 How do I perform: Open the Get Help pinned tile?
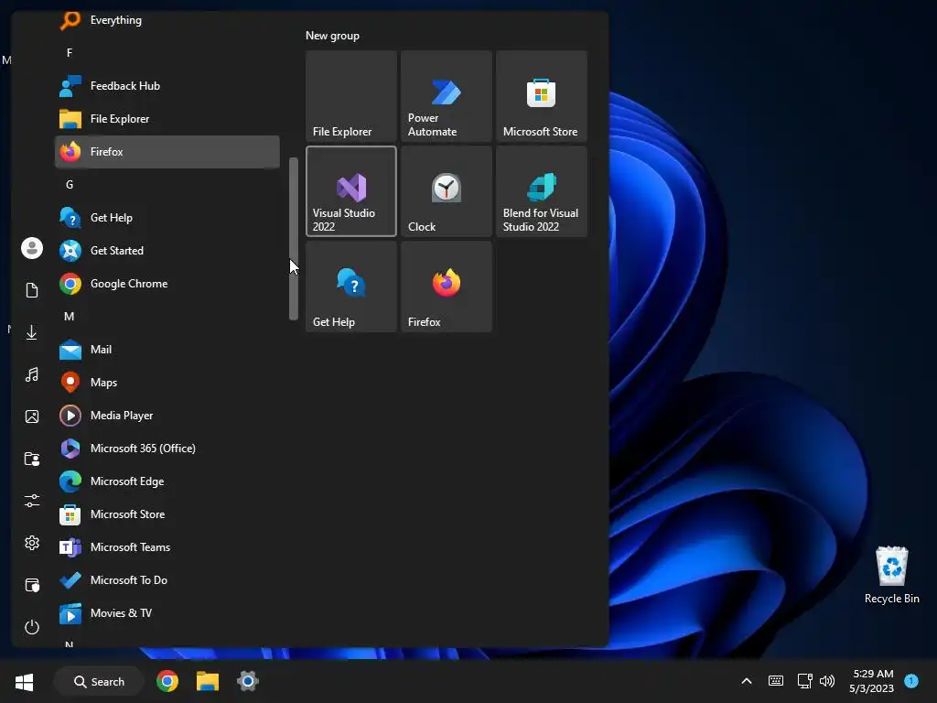coord(351,287)
